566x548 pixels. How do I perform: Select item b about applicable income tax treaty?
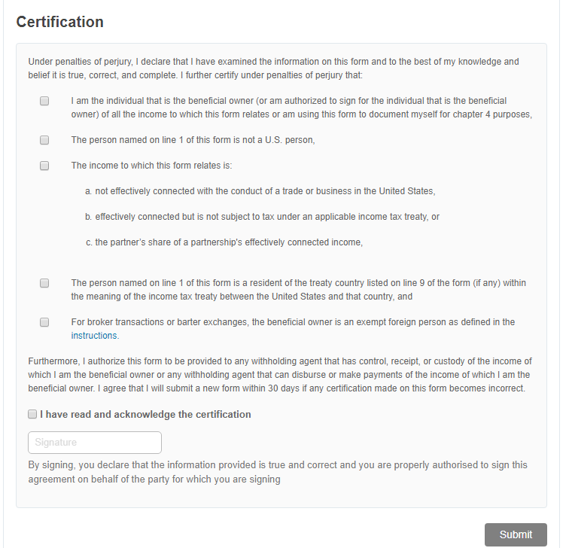[262, 217]
